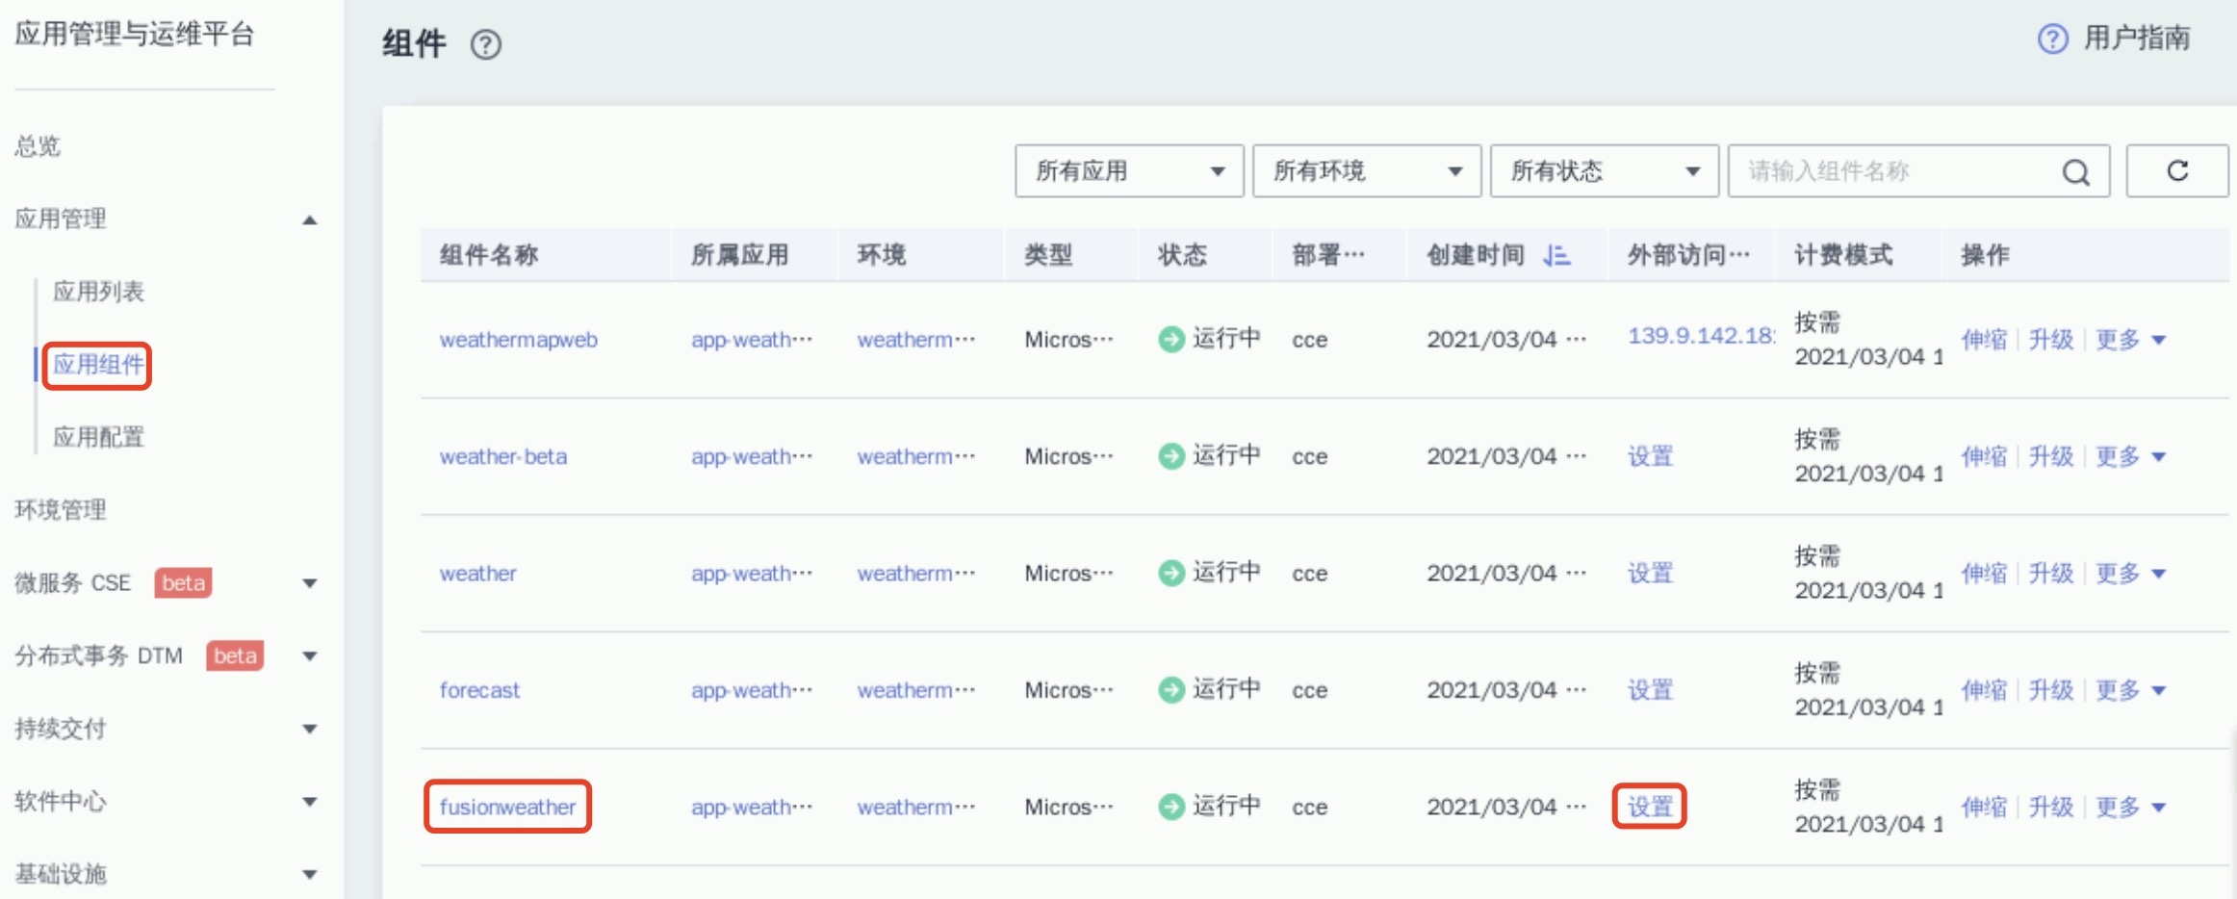Viewport: 2237px width, 899px height.
Task: Click running status icon for fusionweather row
Action: click(1170, 807)
